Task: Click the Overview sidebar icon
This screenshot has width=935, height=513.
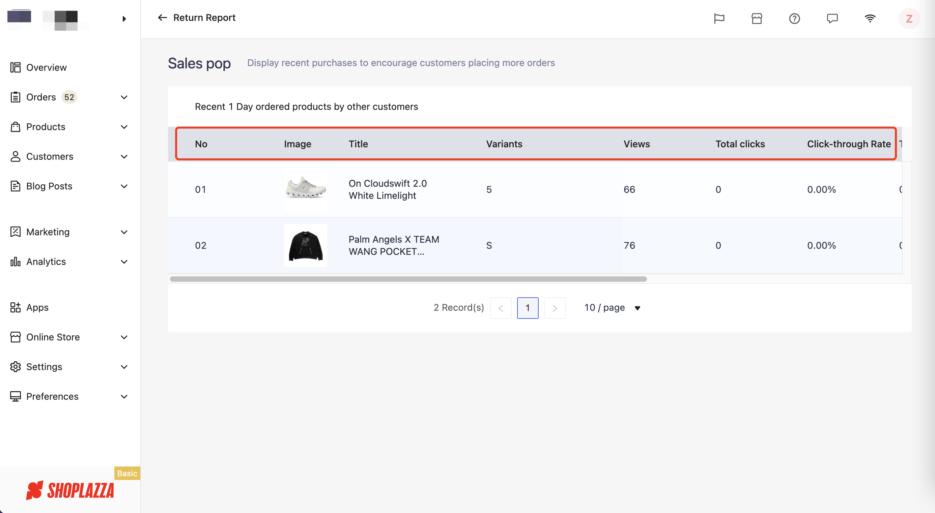Action: [x=15, y=67]
